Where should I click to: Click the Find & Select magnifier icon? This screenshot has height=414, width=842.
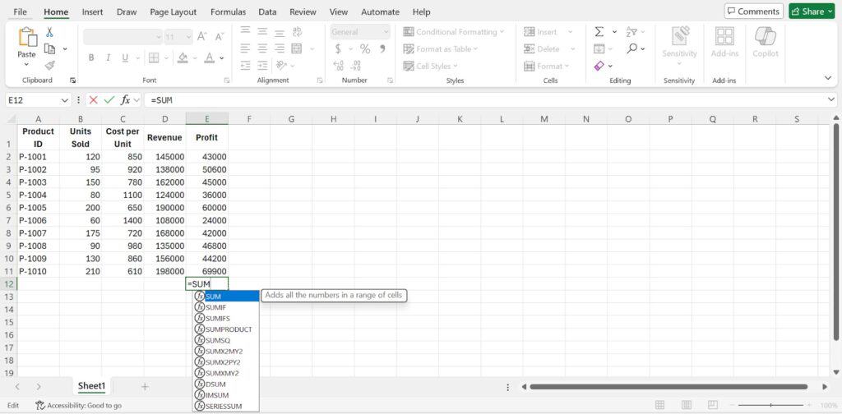pos(631,48)
